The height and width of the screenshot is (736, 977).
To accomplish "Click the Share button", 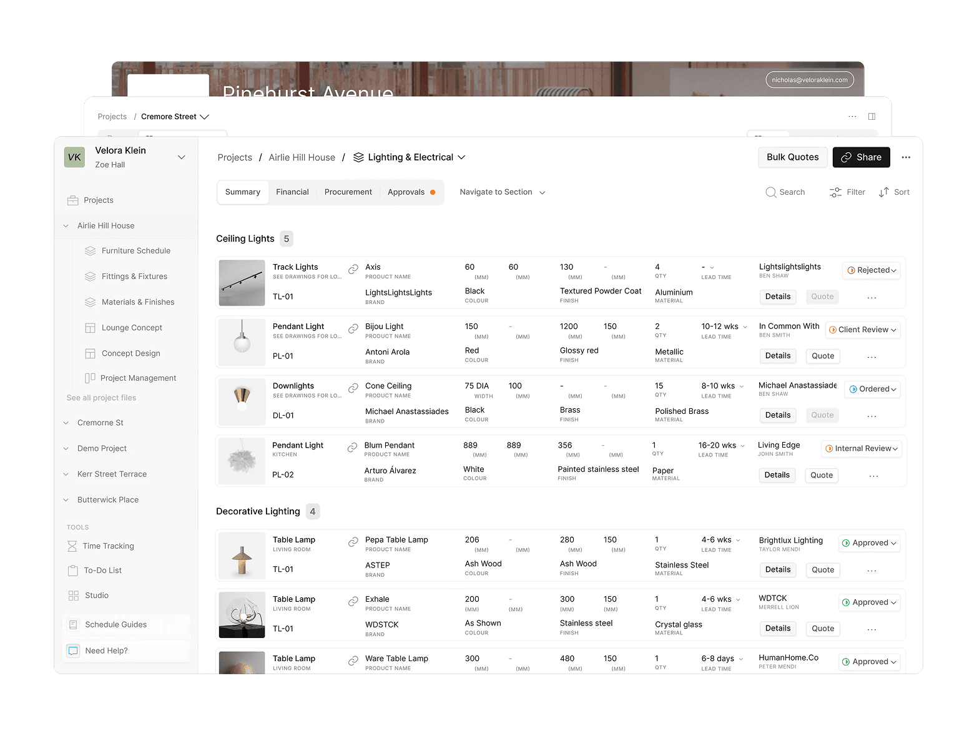I will coord(861,157).
